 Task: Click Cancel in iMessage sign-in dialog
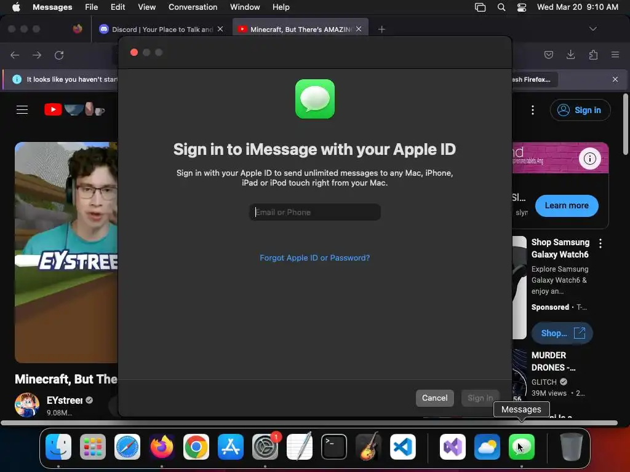[434, 398]
